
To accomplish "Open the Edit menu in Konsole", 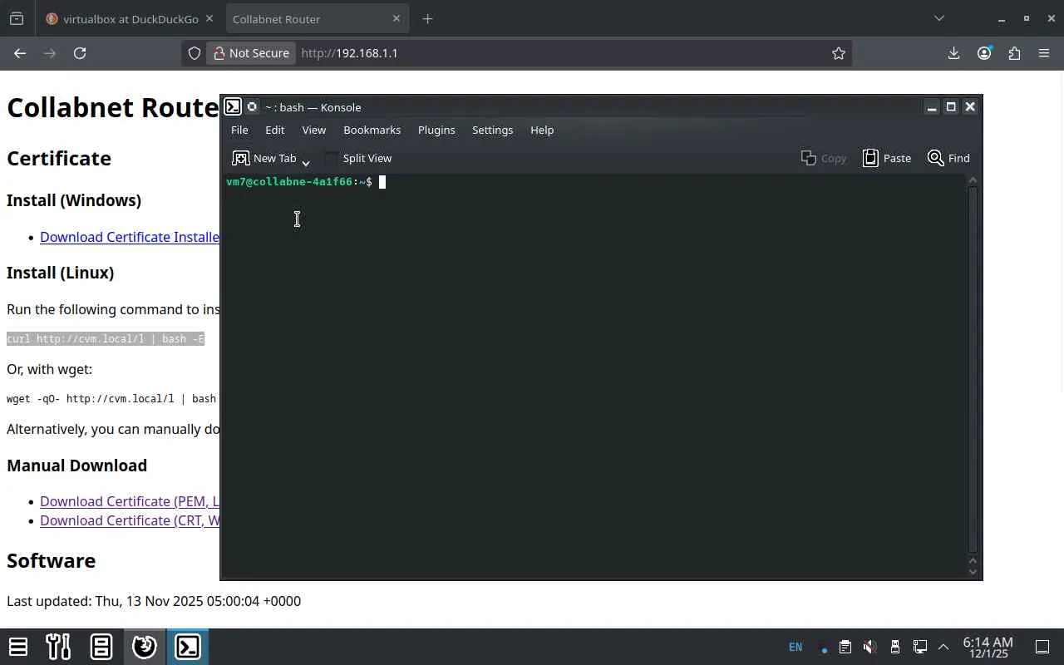I will tap(274, 130).
